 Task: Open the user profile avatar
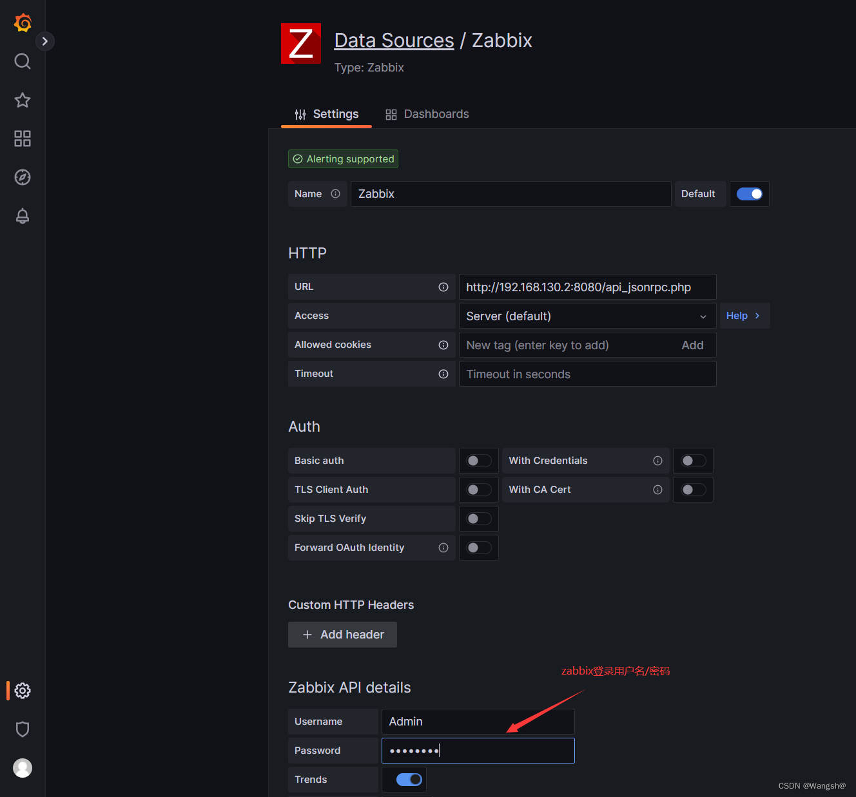[x=23, y=768]
